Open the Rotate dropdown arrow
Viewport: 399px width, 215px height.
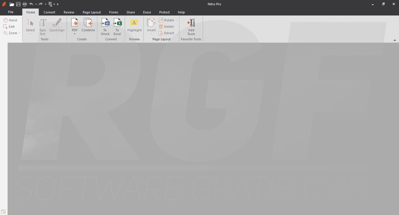pos(176,20)
